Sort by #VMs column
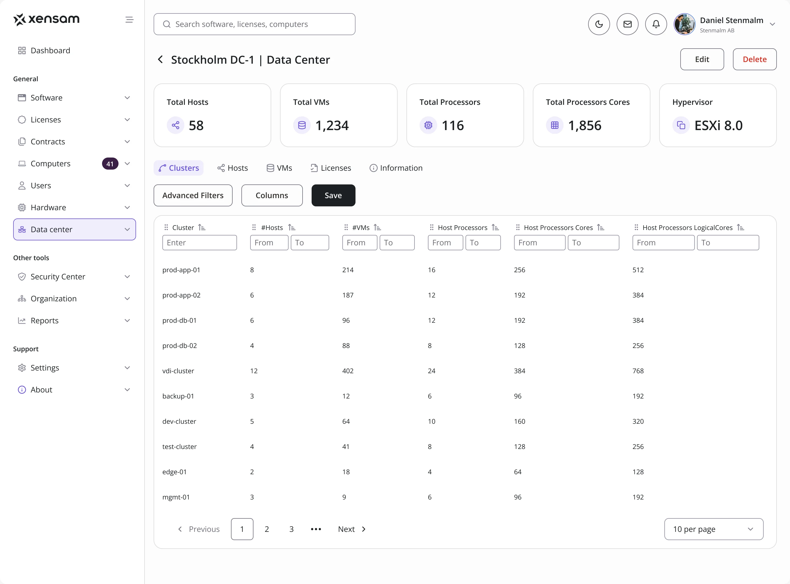The image size is (790, 584). pos(377,227)
